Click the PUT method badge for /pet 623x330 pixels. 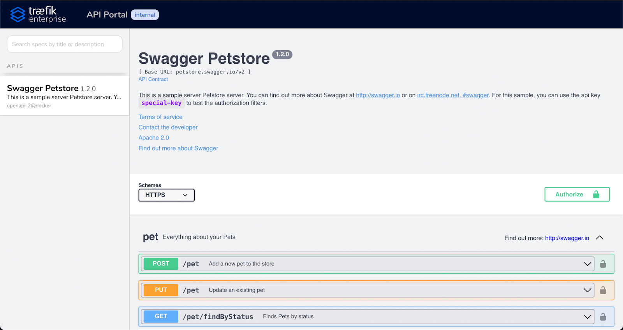(x=161, y=290)
